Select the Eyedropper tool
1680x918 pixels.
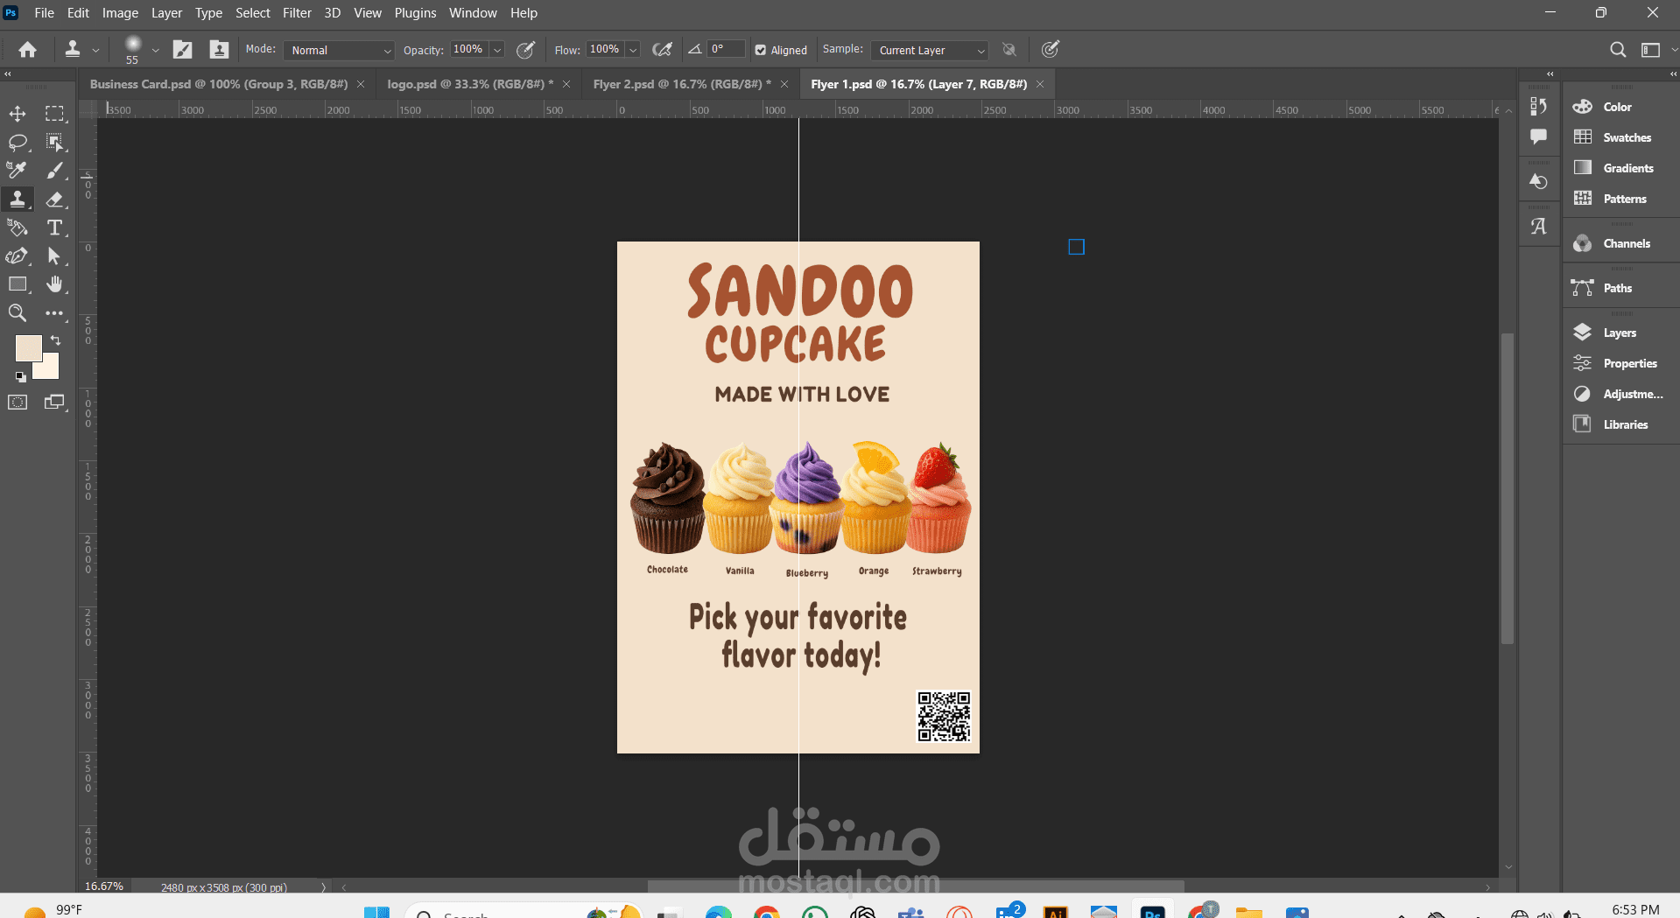point(18,171)
